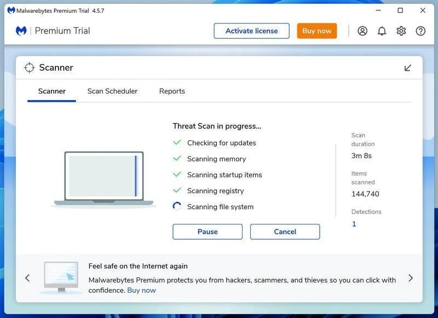Image resolution: width=438 pixels, height=318 pixels.
Task: Show previous promotional banner
Action: (x=27, y=278)
